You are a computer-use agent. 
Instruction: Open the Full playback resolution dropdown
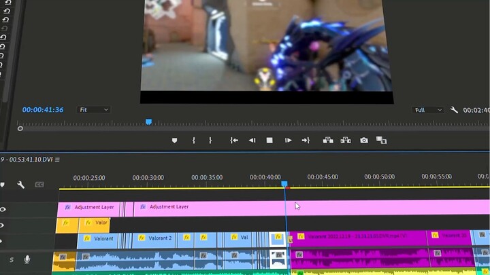[429, 110]
